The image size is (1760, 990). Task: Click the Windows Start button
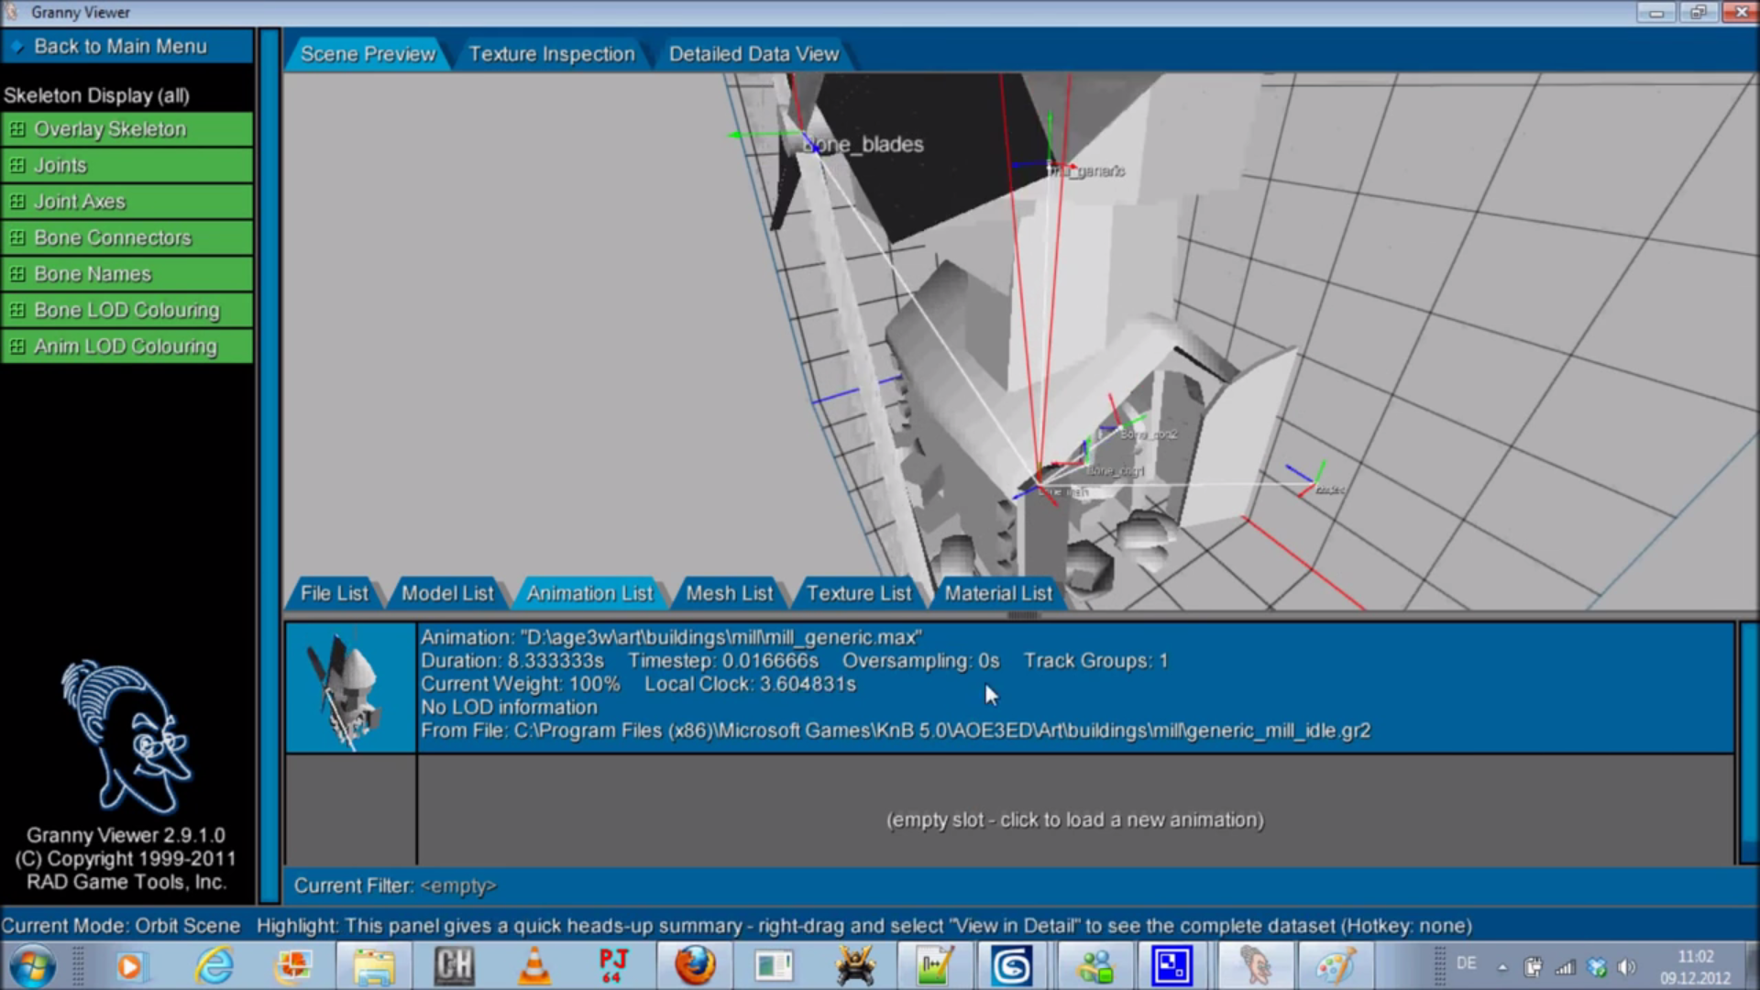pos(33,966)
